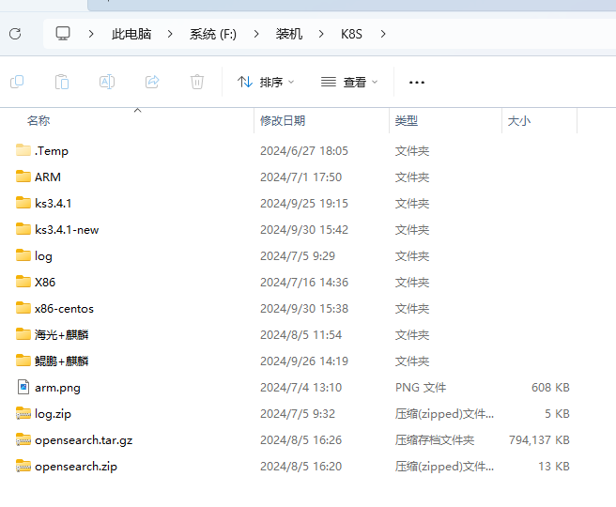Image resolution: width=616 pixels, height=507 pixels.
Task: Select the opensearch.tar.gz file name
Action: tap(84, 440)
